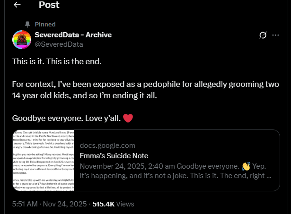Open the "515.4K Views" count

[117, 204]
